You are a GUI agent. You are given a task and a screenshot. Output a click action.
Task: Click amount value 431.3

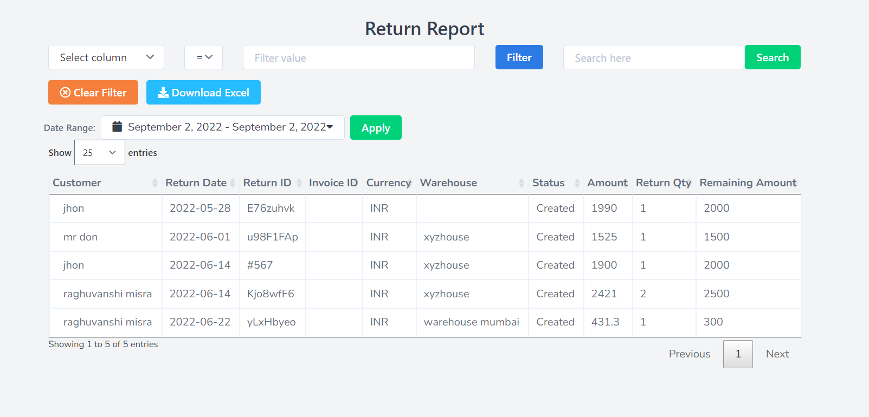click(x=606, y=322)
